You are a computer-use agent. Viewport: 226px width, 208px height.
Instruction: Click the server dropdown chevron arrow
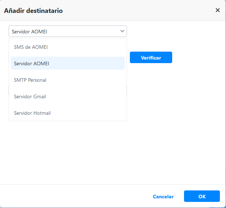click(x=122, y=32)
